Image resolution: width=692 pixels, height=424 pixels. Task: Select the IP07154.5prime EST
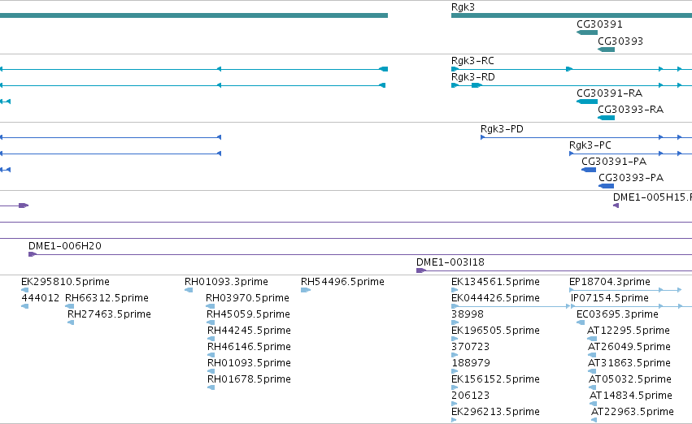[x=631, y=306]
